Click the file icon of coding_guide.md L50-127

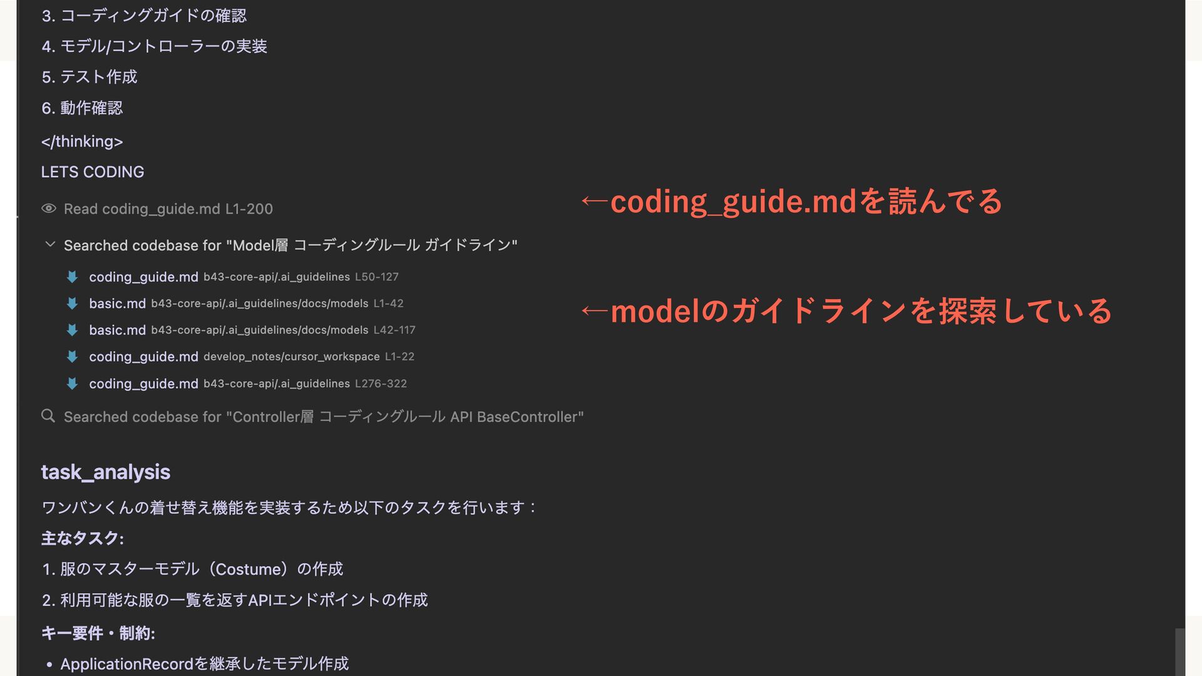pyautogui.click(x=73, y=277)
